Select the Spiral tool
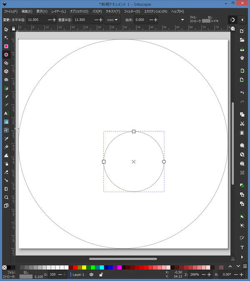This screenshot has height=281, width=250. coord(6,80)
